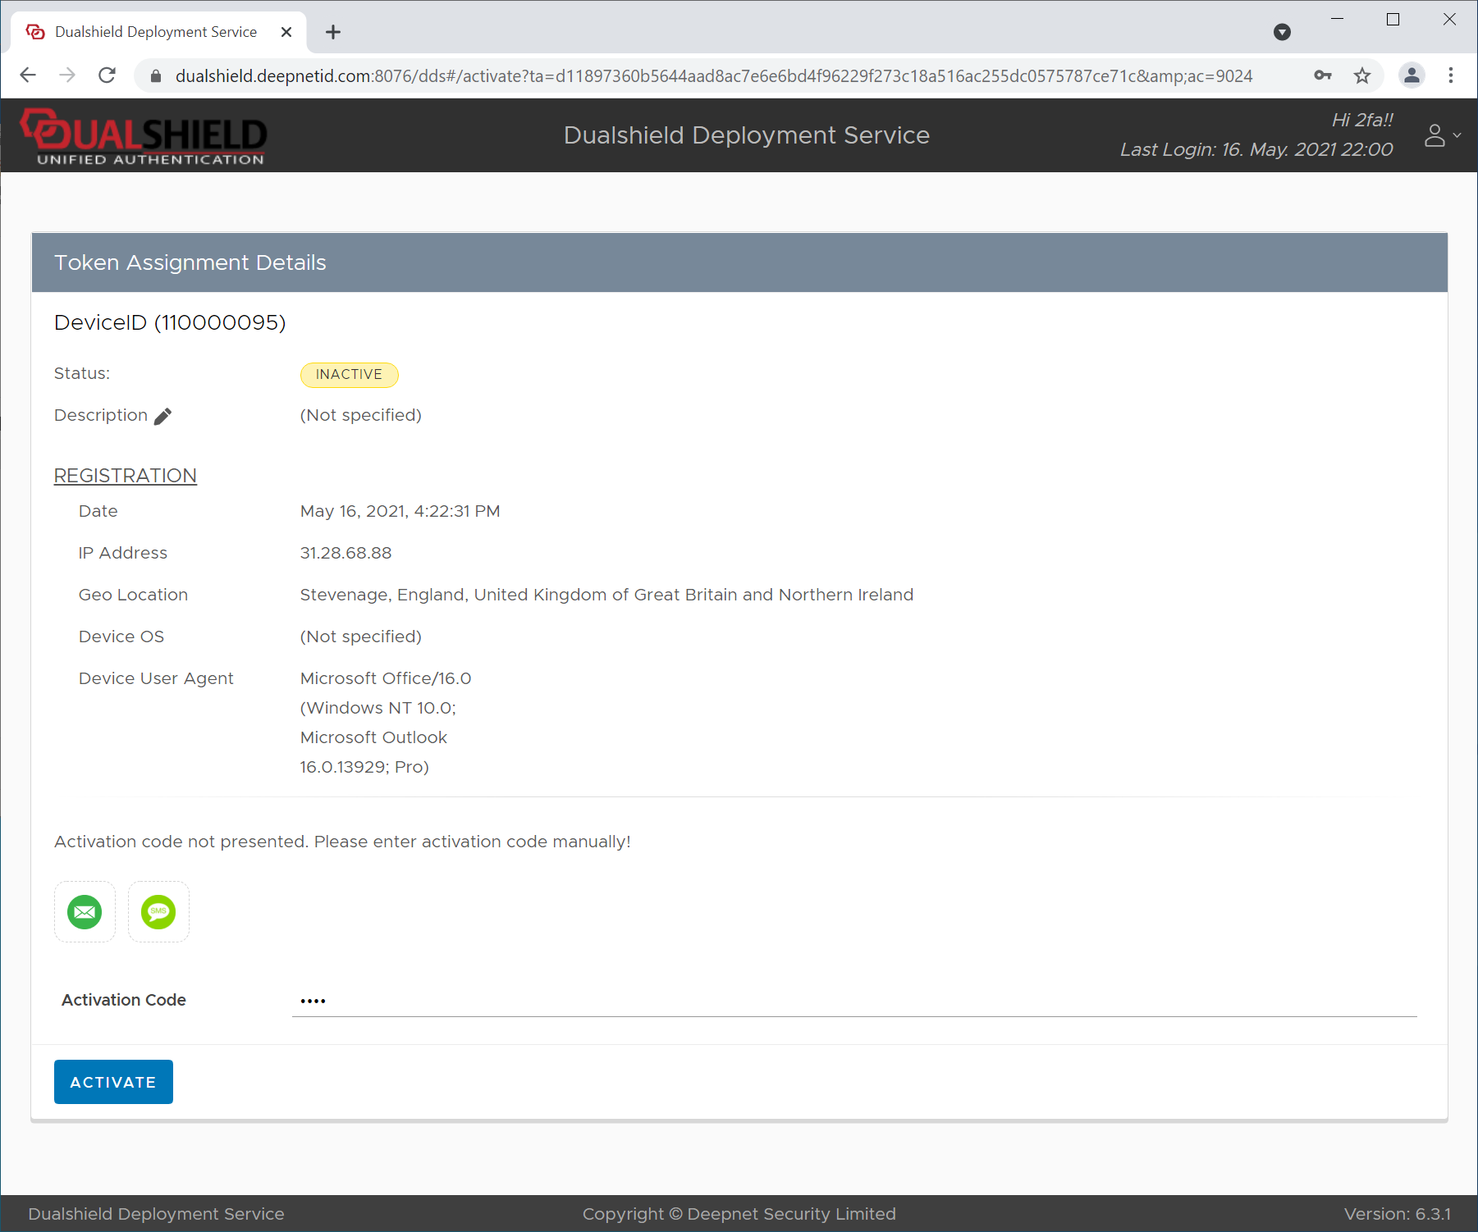Screen dimensions: 1478x1232
Task: Click the SMS activation code icon
Action: click(158, 912)
